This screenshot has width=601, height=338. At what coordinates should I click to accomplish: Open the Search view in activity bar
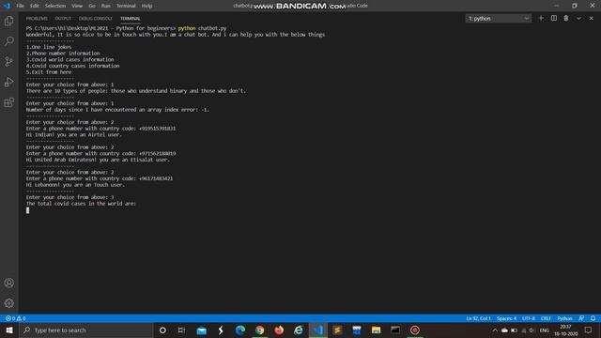[x=8, y=41]
